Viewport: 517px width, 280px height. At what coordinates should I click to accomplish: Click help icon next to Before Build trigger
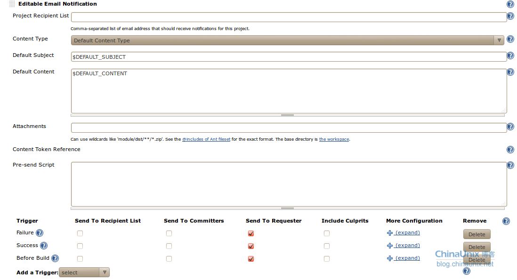coord(55,258)
